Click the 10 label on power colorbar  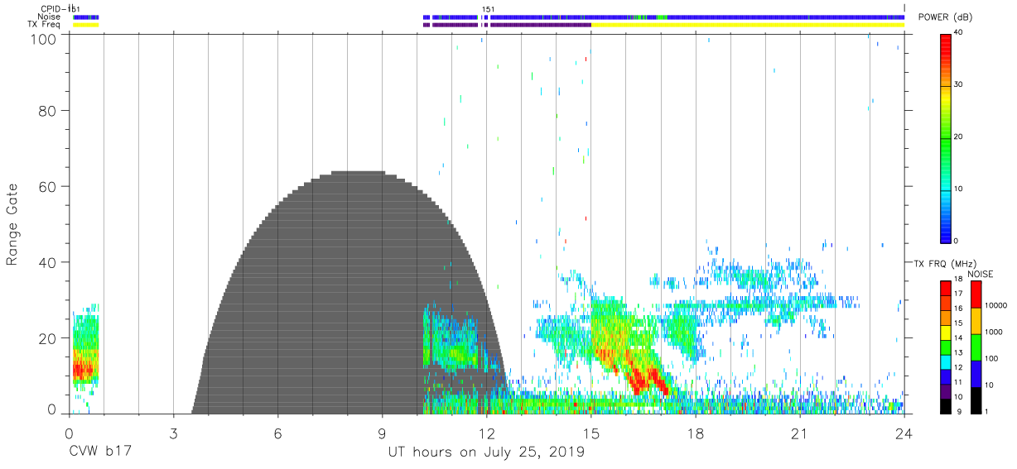(959, 189)
